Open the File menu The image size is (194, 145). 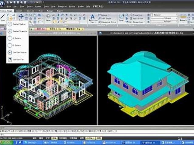pyautogui.click(x=9, y=6)
